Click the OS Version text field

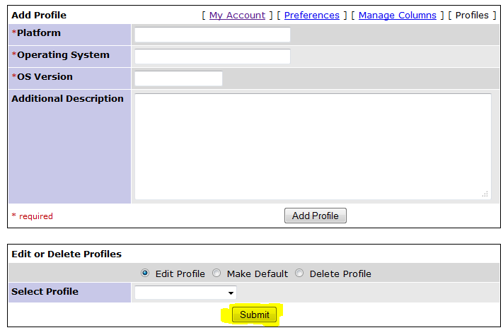[x=178, y=78]
